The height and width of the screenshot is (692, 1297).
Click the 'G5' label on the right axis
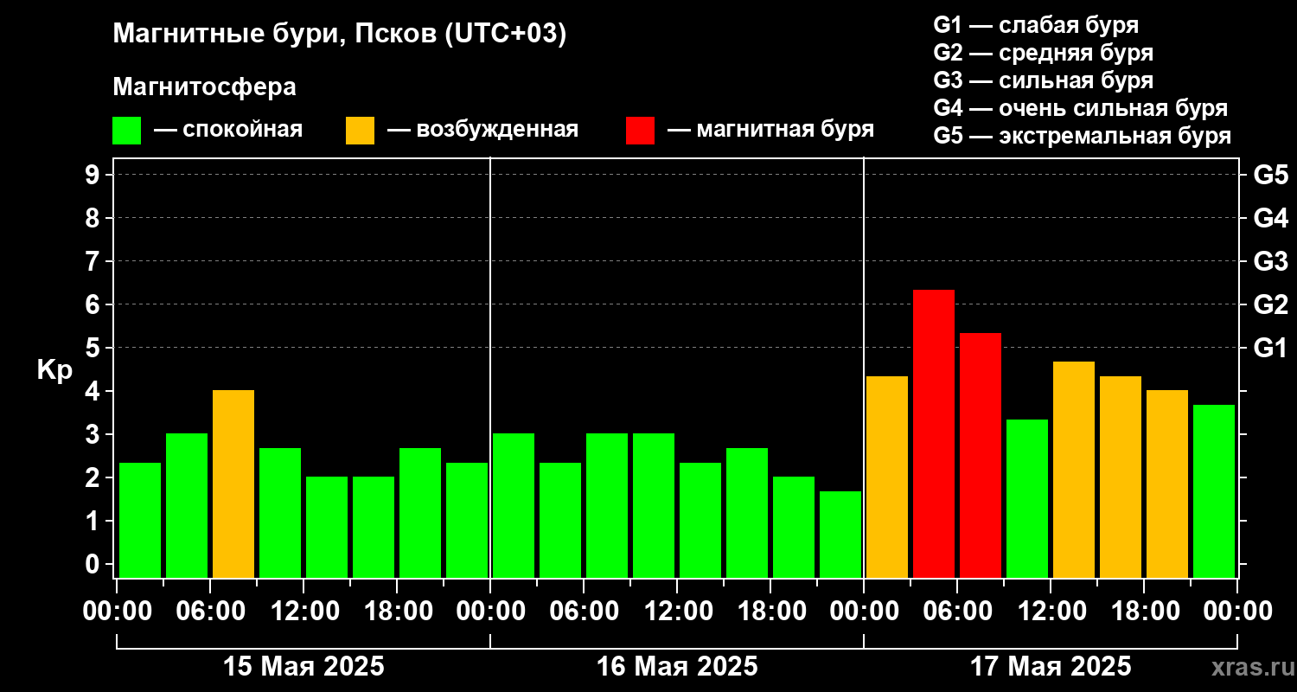1270,175
